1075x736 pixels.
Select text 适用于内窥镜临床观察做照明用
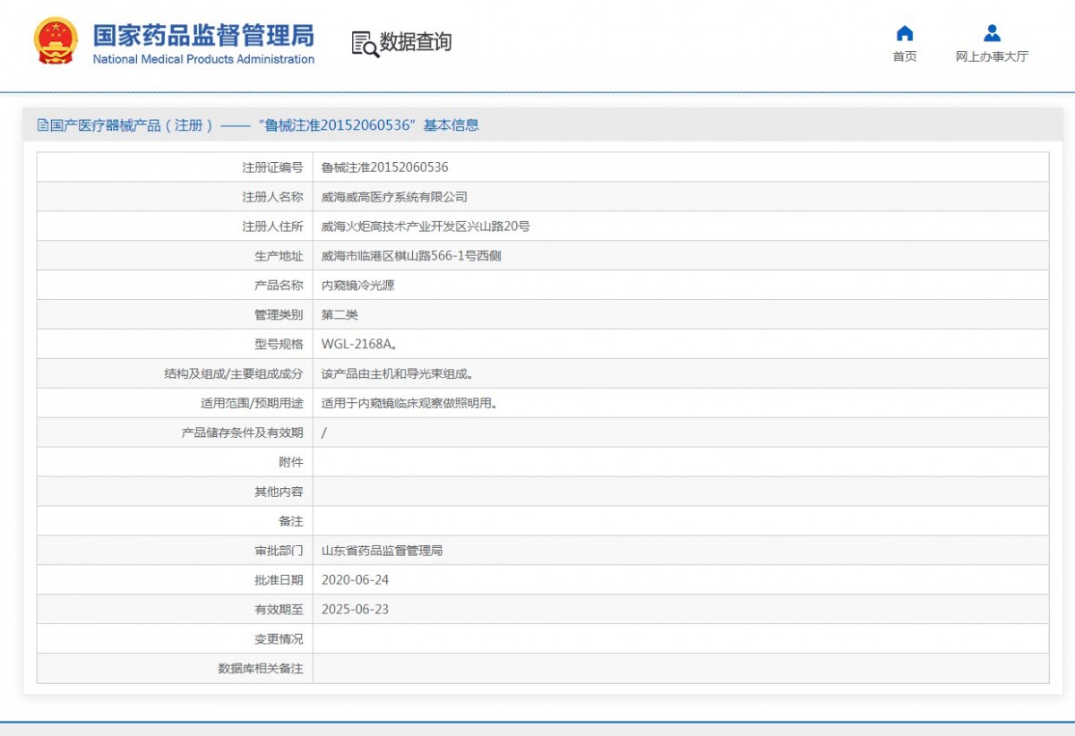(409, 404)
